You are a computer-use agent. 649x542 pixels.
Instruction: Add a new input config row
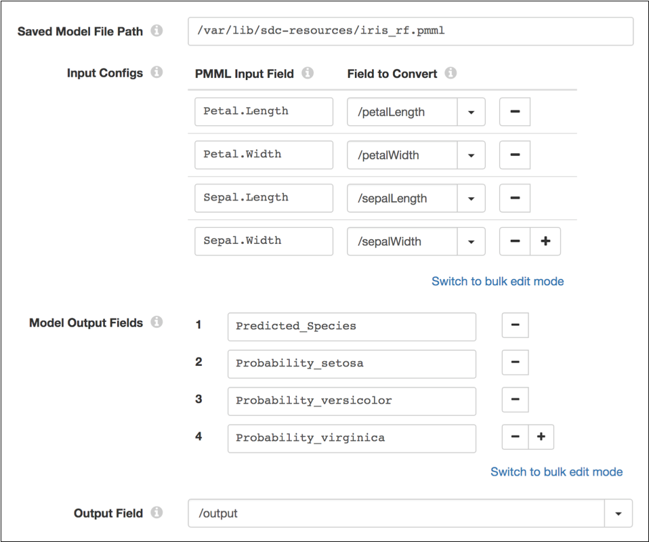pos(545,241)
